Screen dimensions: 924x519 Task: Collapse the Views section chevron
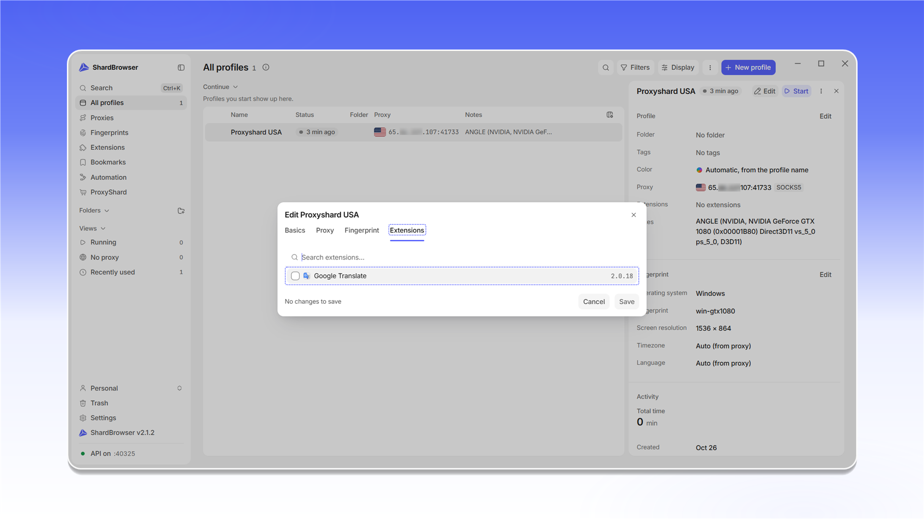click(103, 229)
